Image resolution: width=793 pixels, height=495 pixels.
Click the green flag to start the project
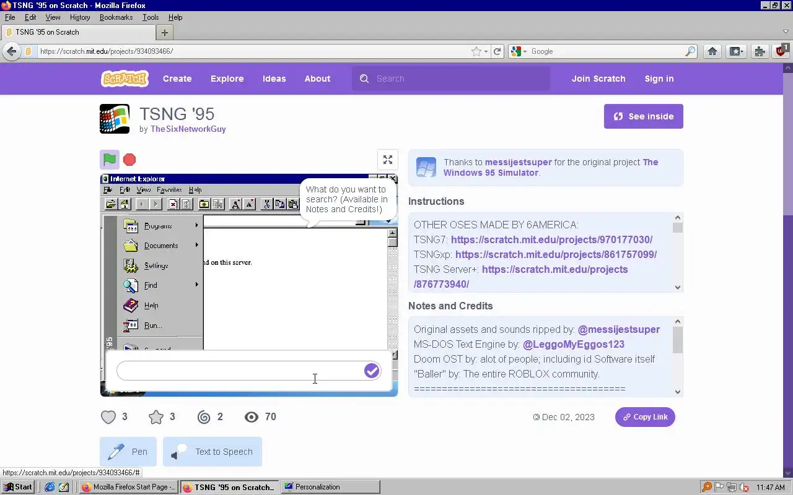[110, 160]
